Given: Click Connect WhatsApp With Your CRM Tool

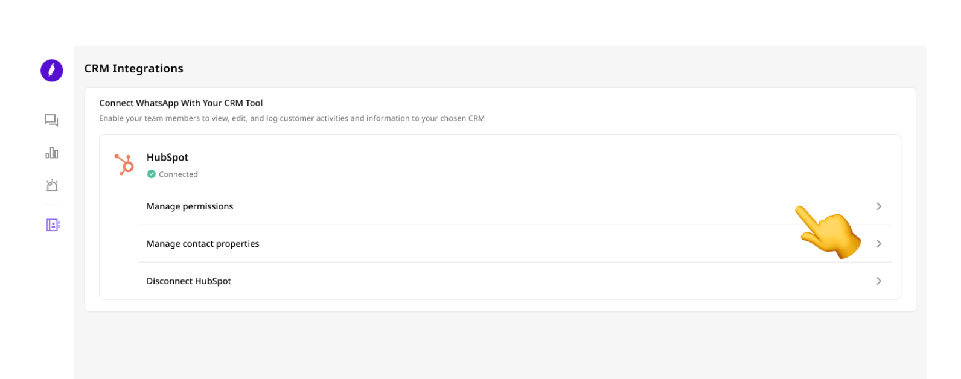Looking at the screenshot, I should tap(181, 103).
